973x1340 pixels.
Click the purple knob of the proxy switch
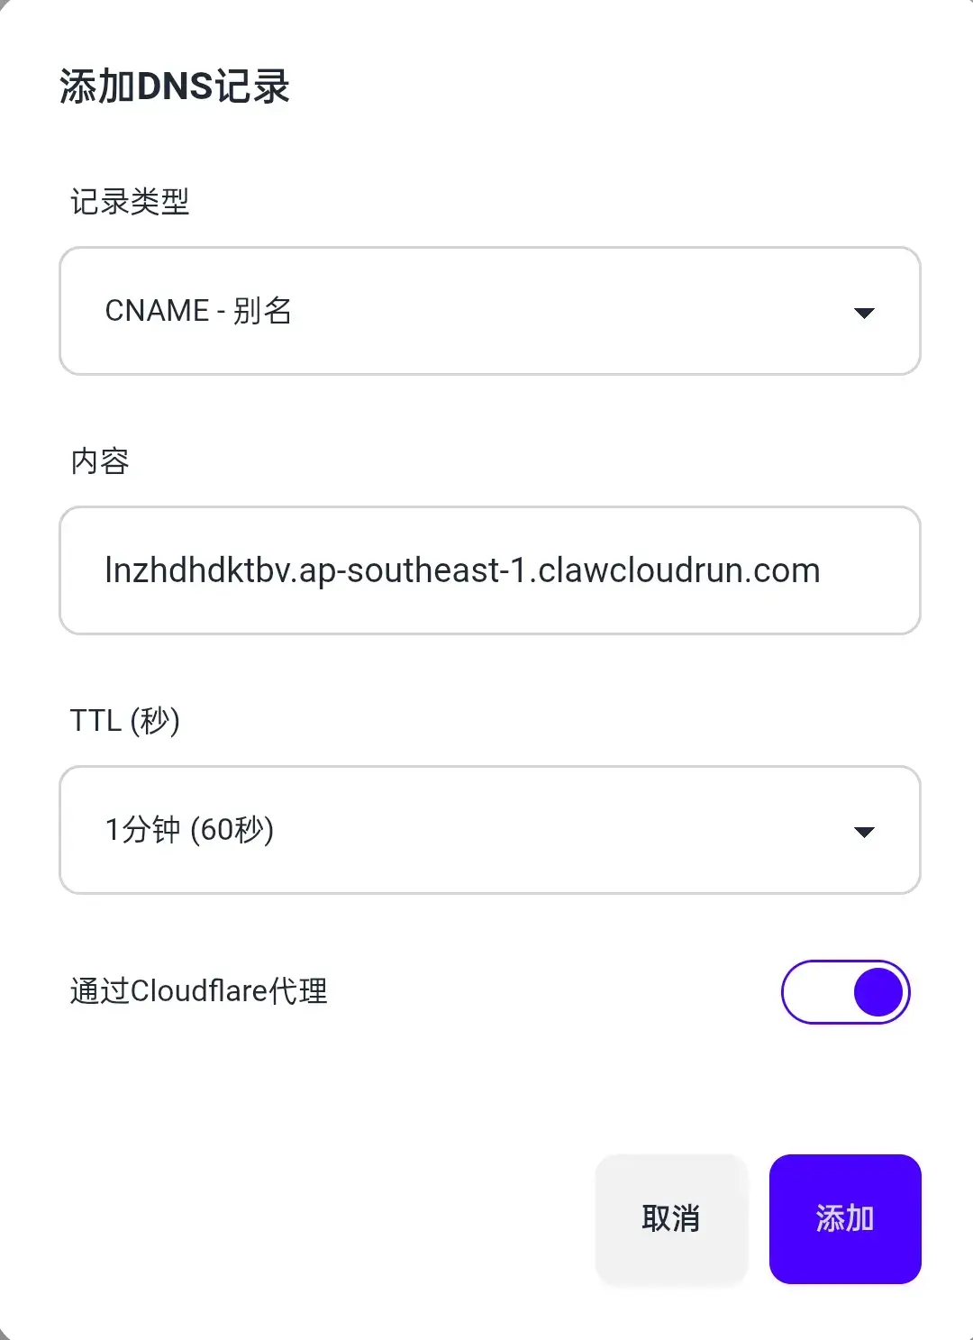878,992
